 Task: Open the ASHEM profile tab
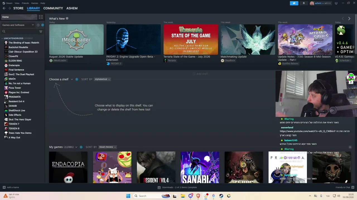point(72,8)
